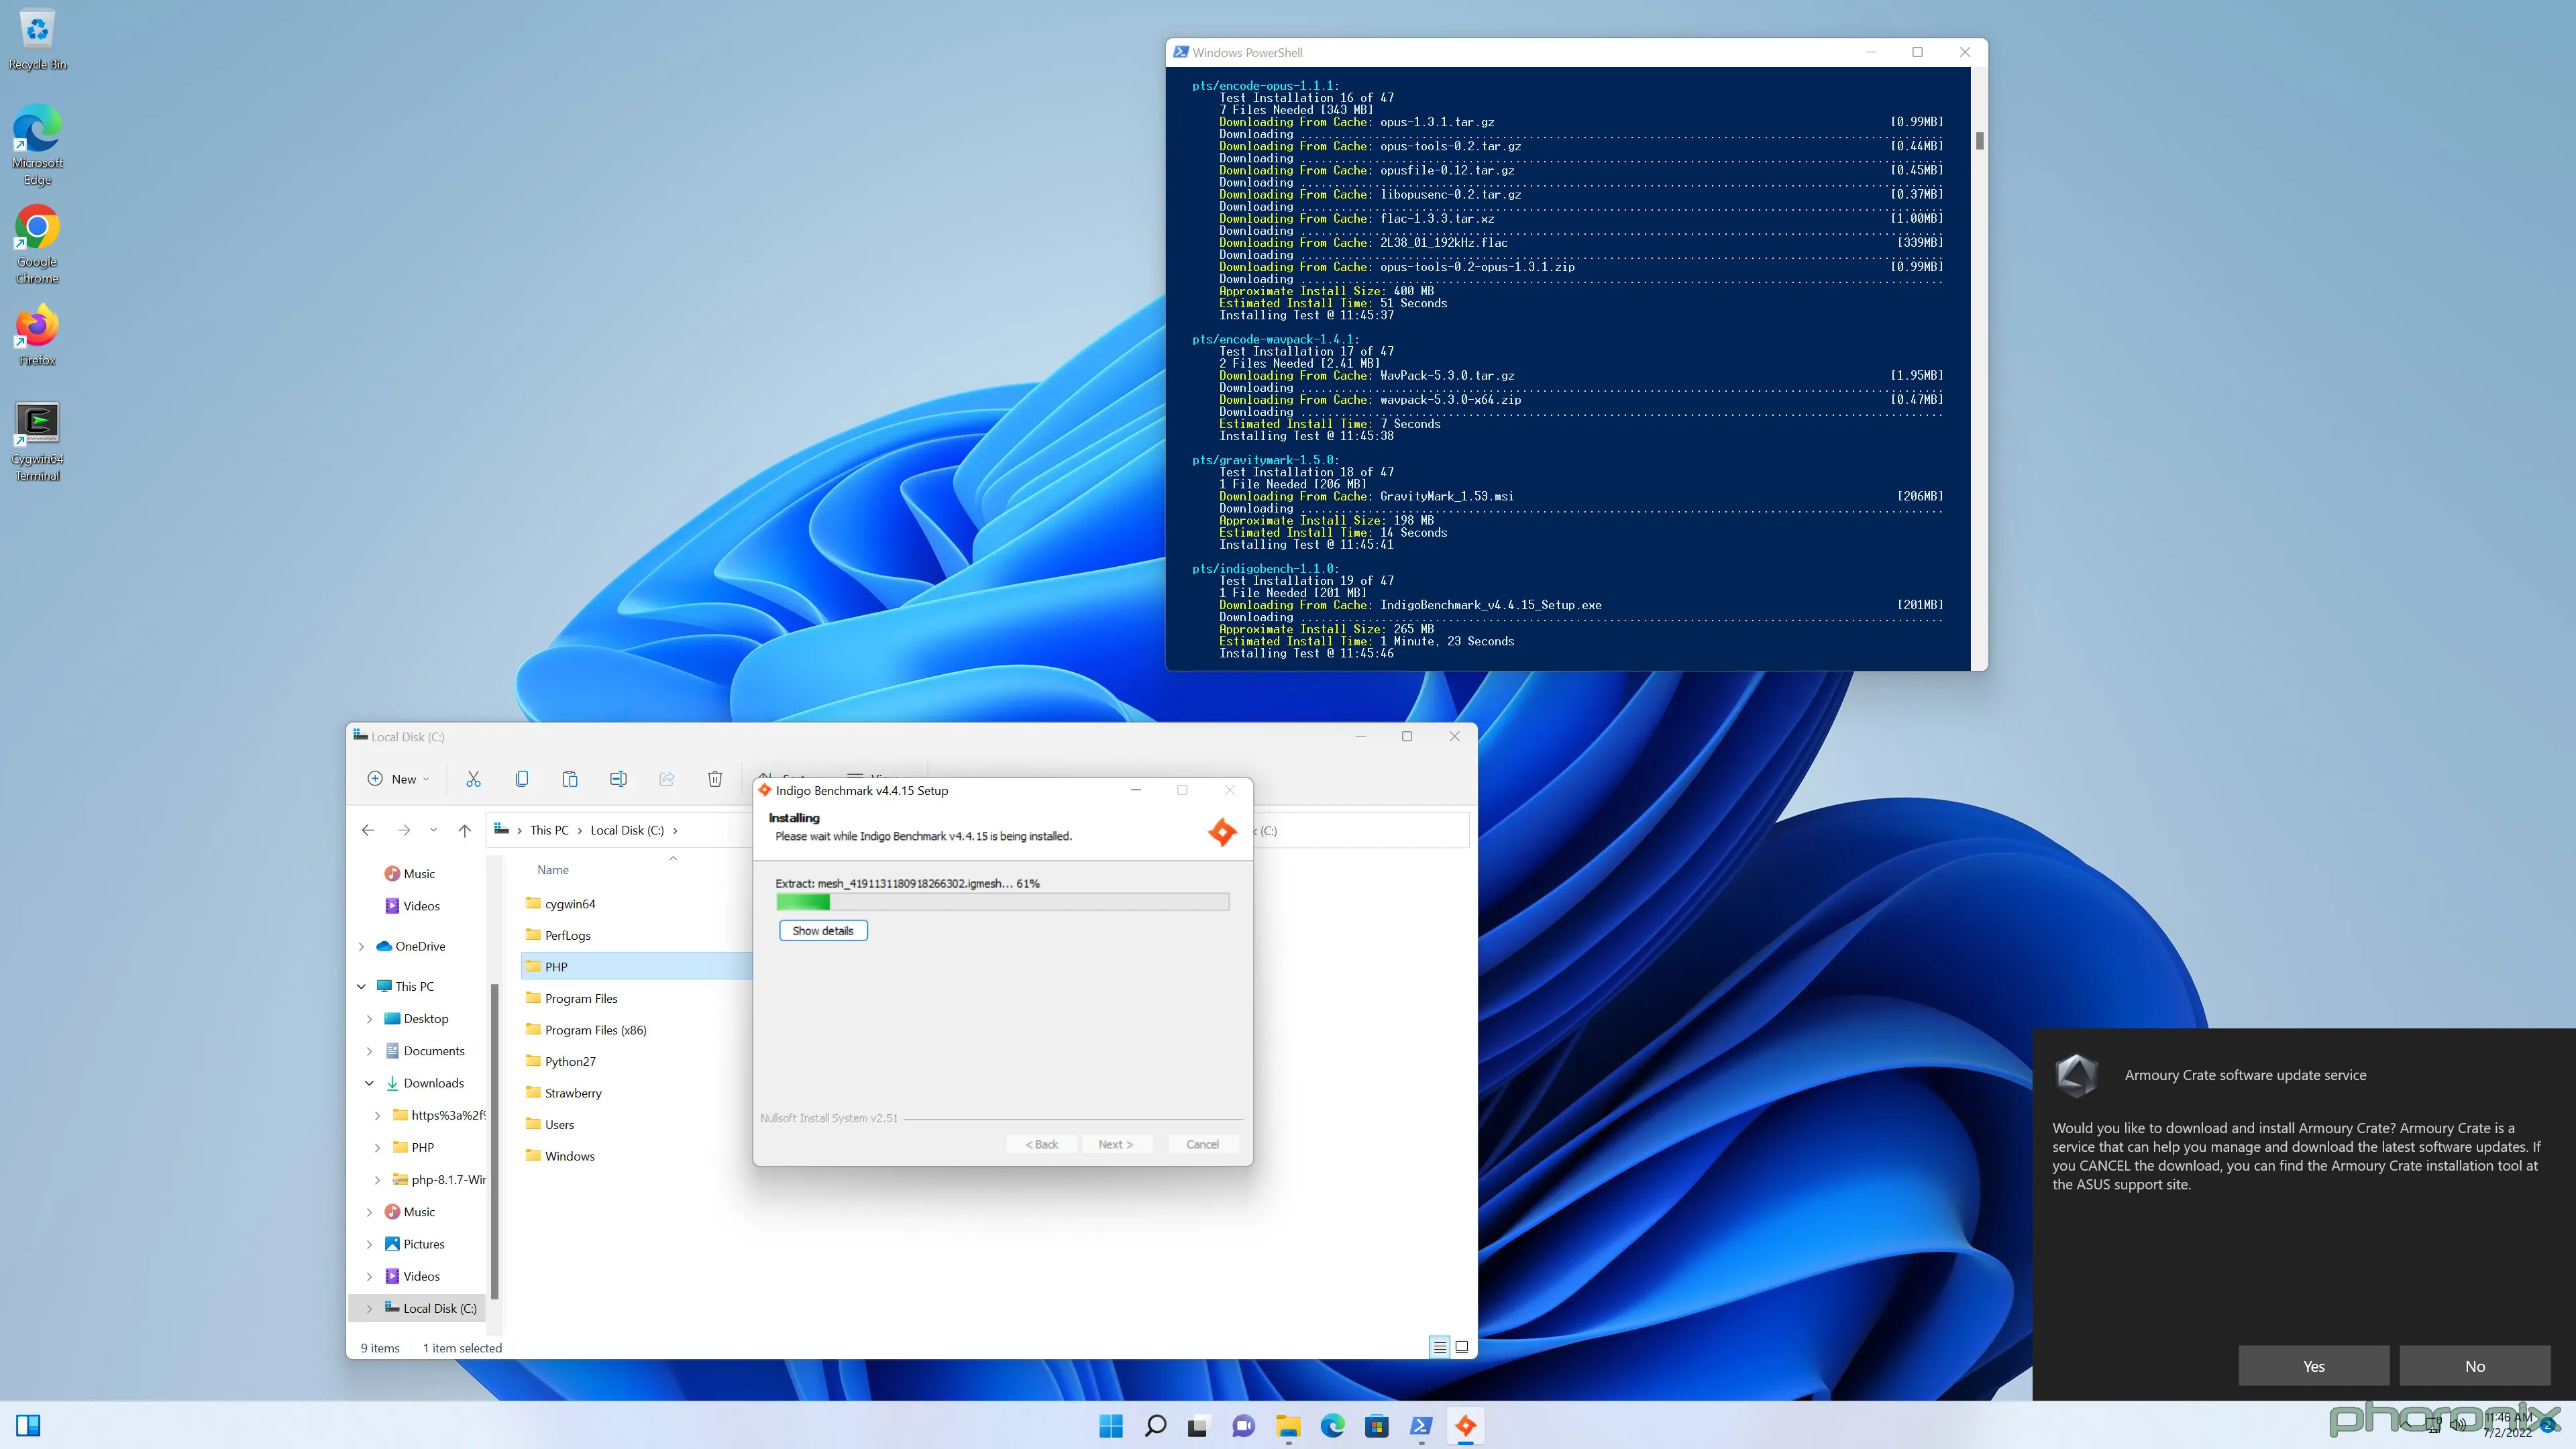
Task: Click Show details in Indigo installer
Action: (x=823, y=931)
